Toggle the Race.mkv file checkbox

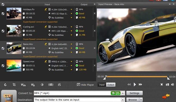pyautogui.click(x=3, y=48)
